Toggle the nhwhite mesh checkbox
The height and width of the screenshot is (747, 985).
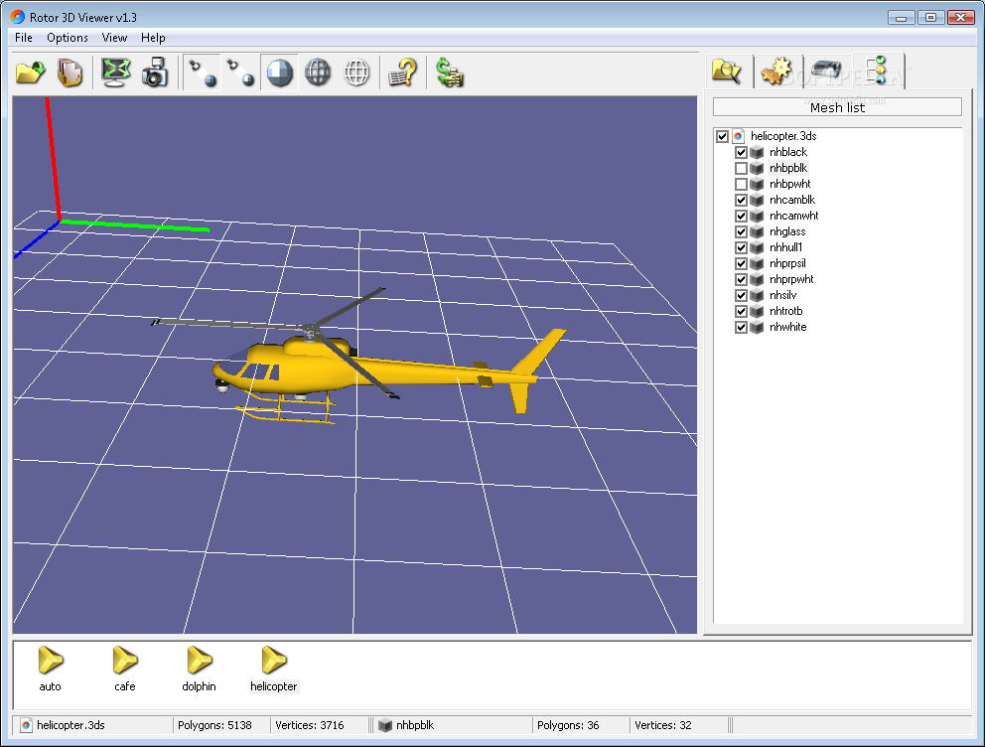click(742, 328)
